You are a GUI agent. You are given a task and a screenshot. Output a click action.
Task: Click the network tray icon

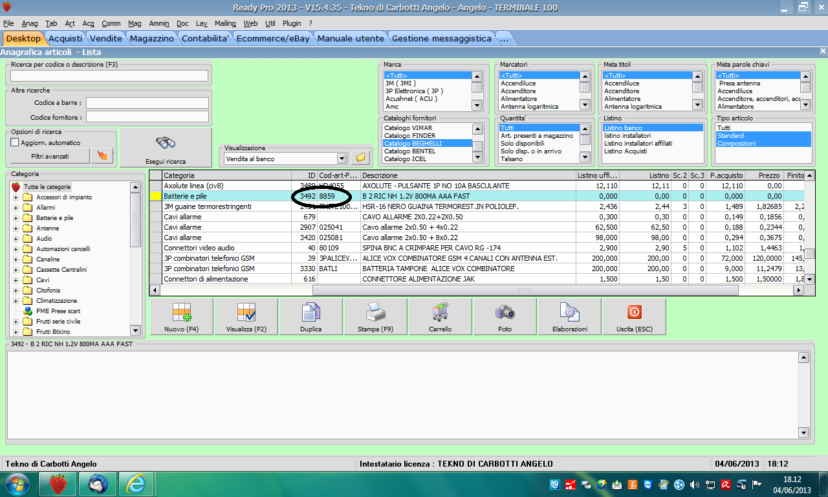point(710,484)
